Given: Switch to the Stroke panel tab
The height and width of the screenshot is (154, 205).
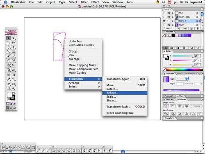Looking at the screenshot, I should coord(180,74).
